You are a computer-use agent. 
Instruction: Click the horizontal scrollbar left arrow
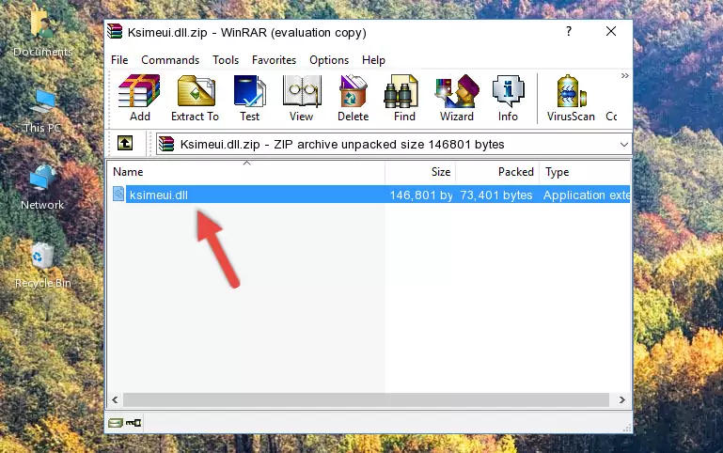[x=116, y=399]
